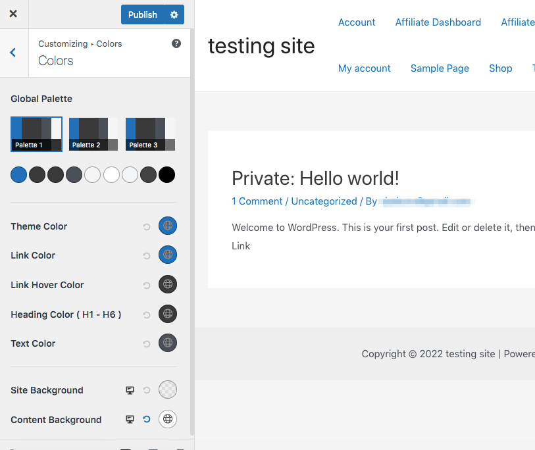This screenshot has width=535, height=450.
Task: Reset the Link Hover Color
Action: (147, 286)
